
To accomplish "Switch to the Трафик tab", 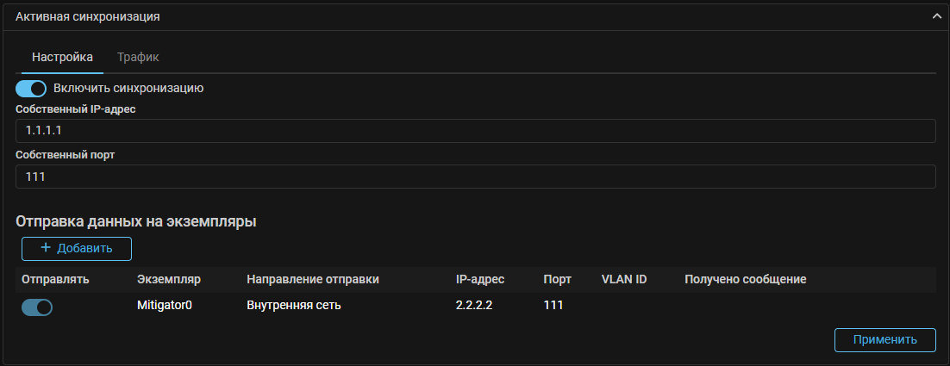I will pyautogui.click(x=138, y=57).
